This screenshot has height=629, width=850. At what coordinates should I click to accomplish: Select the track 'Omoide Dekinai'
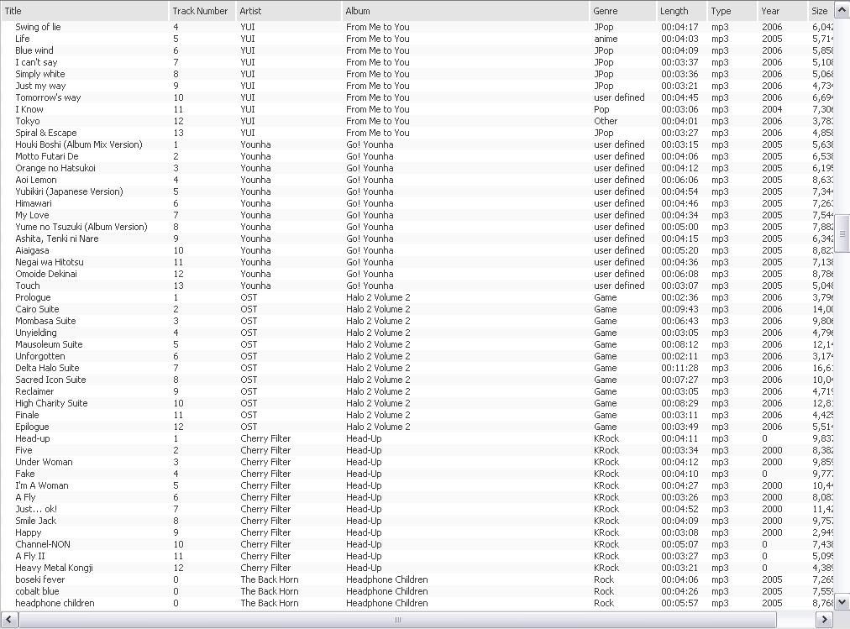[46, 274]
